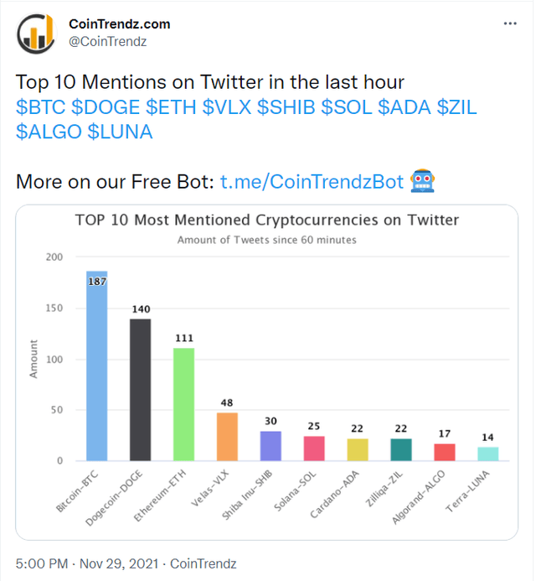Open the tweet's three-dot more options menu

(510, 23)
